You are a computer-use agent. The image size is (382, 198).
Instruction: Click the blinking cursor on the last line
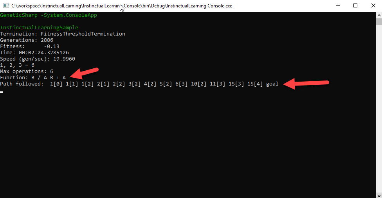point(2,92)
